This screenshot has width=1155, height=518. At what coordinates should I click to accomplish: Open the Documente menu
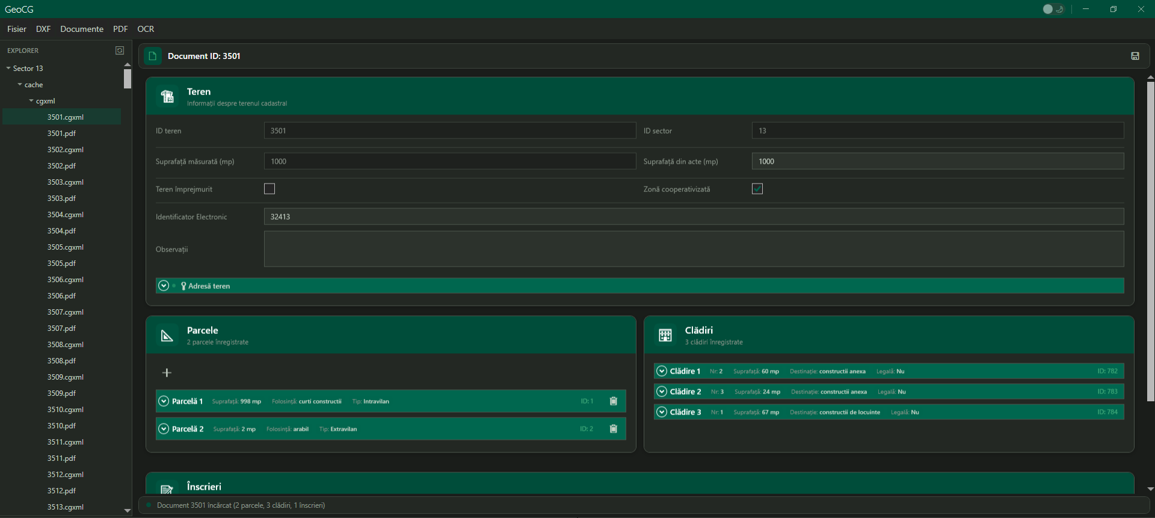[x=82, y=29]
